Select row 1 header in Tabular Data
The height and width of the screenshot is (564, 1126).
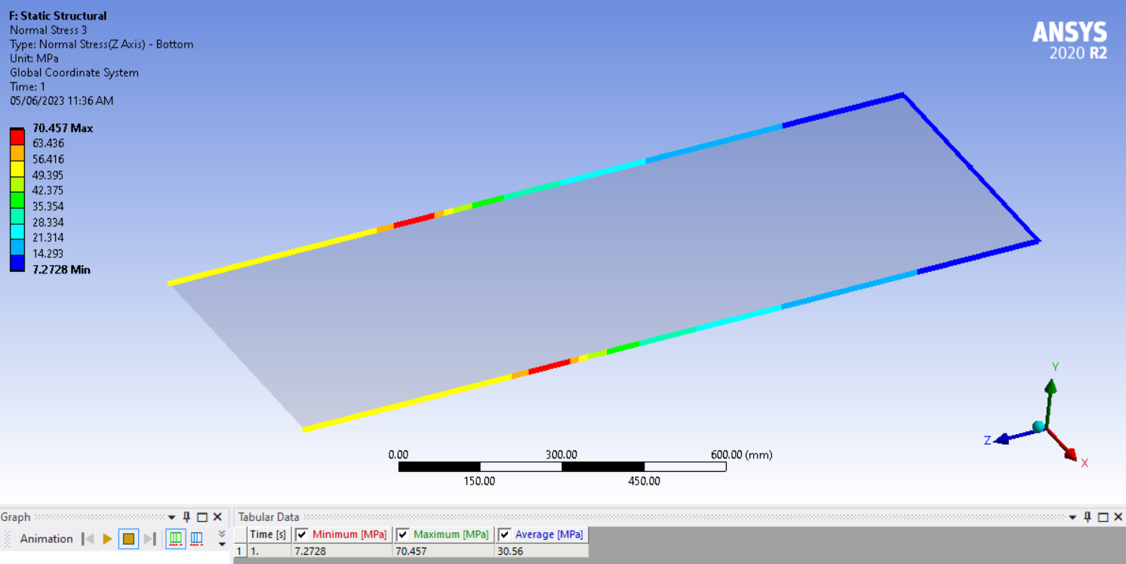pos(240,551)
